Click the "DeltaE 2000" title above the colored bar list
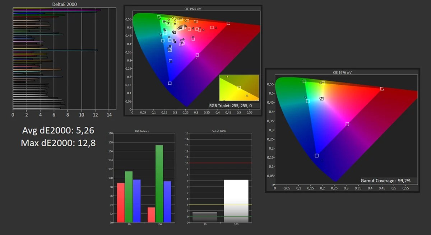Image resolution: width=431 pixels, height=235 pixels. pyautogui.click(x=65, y=4)
